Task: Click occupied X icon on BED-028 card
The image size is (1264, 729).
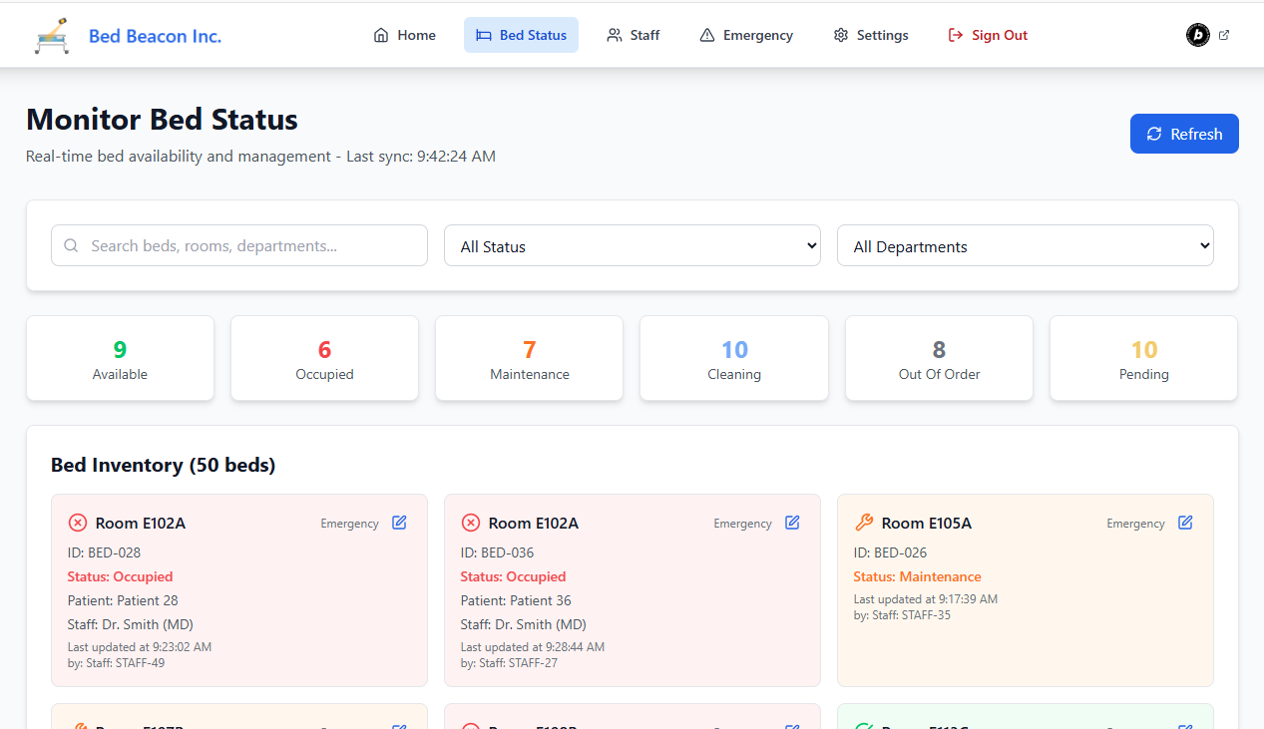Action: tap(78, 523)
